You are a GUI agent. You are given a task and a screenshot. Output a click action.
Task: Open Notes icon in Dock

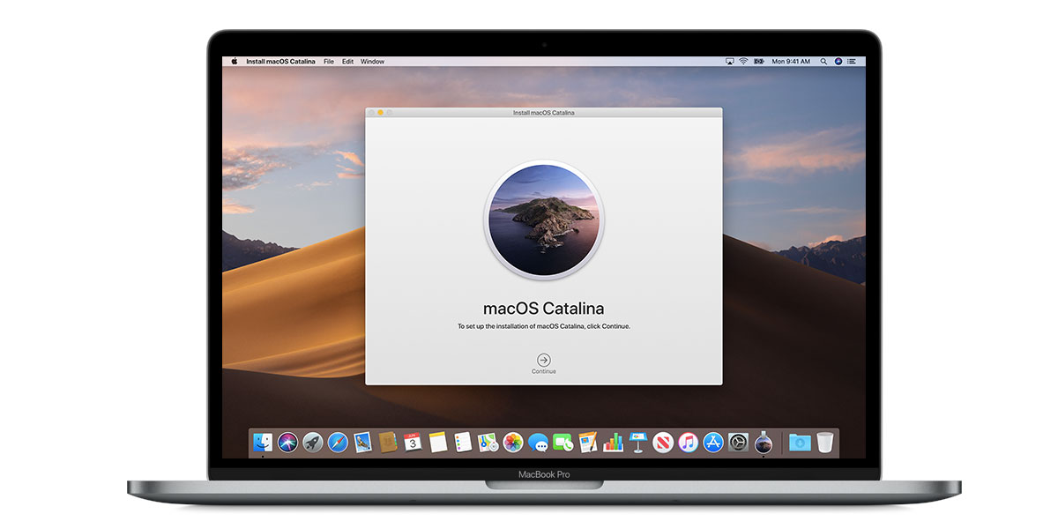coord(438,442)
